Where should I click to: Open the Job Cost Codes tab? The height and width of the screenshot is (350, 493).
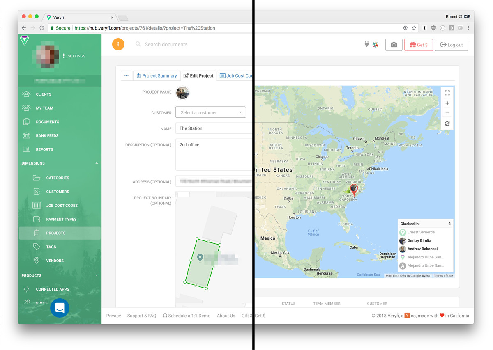235,75
